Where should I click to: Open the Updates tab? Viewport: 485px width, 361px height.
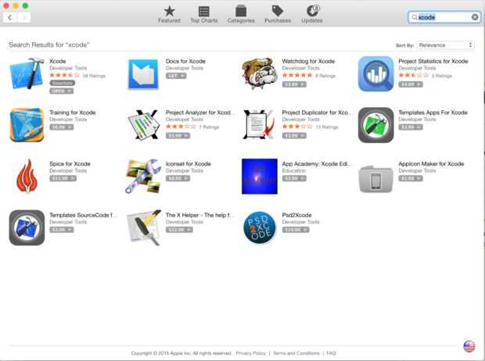pos(312,15)
